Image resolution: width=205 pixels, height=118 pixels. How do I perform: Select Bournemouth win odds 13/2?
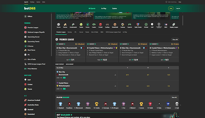pos(169,75)
